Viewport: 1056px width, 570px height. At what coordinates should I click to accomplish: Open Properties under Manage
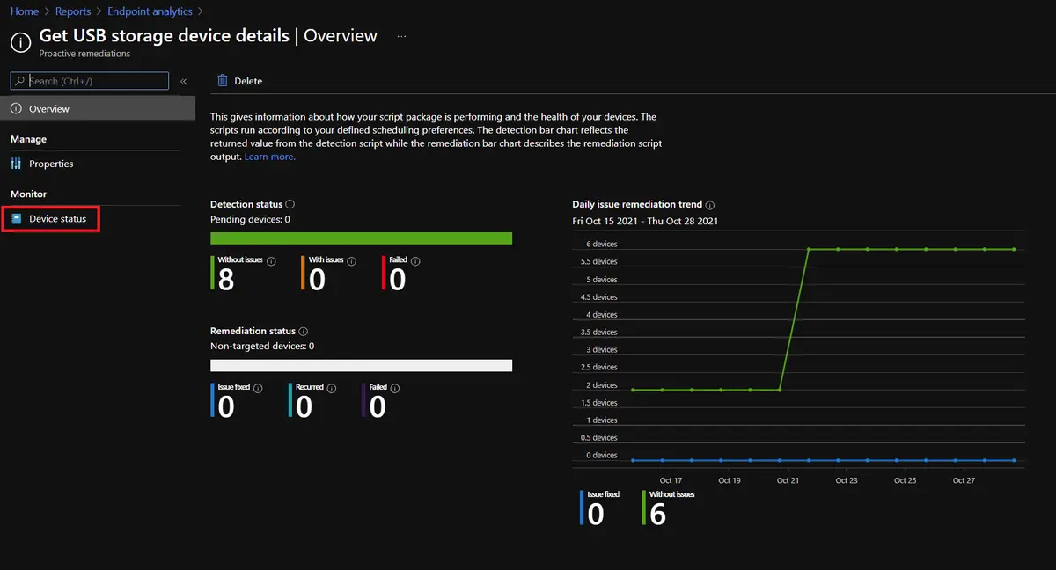(x=51, y=164)
